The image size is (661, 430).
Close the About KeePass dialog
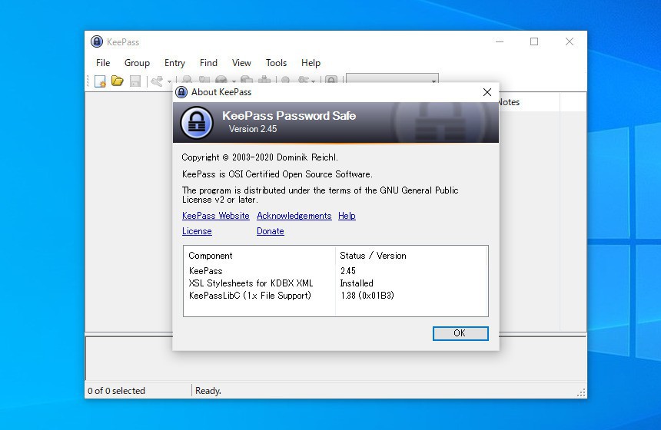(487, 92)
